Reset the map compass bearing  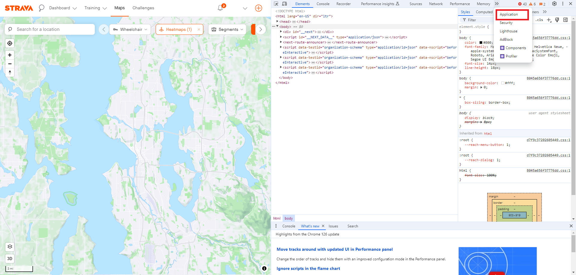(10, 72)
